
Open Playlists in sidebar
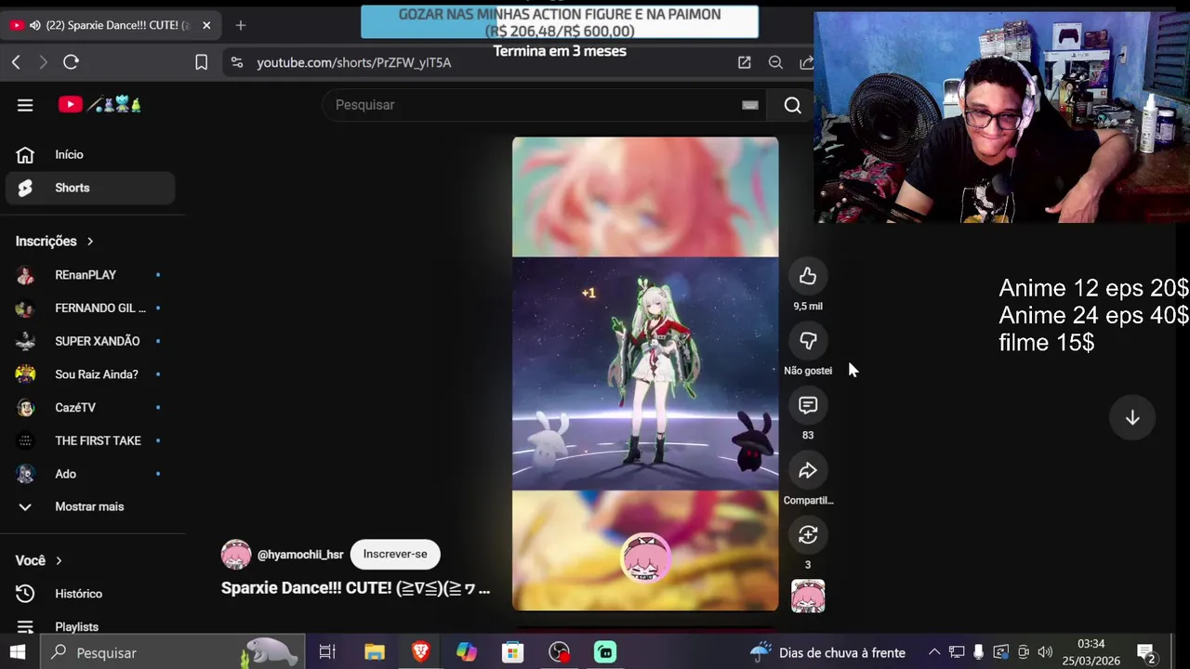click(x=91, y=627)
